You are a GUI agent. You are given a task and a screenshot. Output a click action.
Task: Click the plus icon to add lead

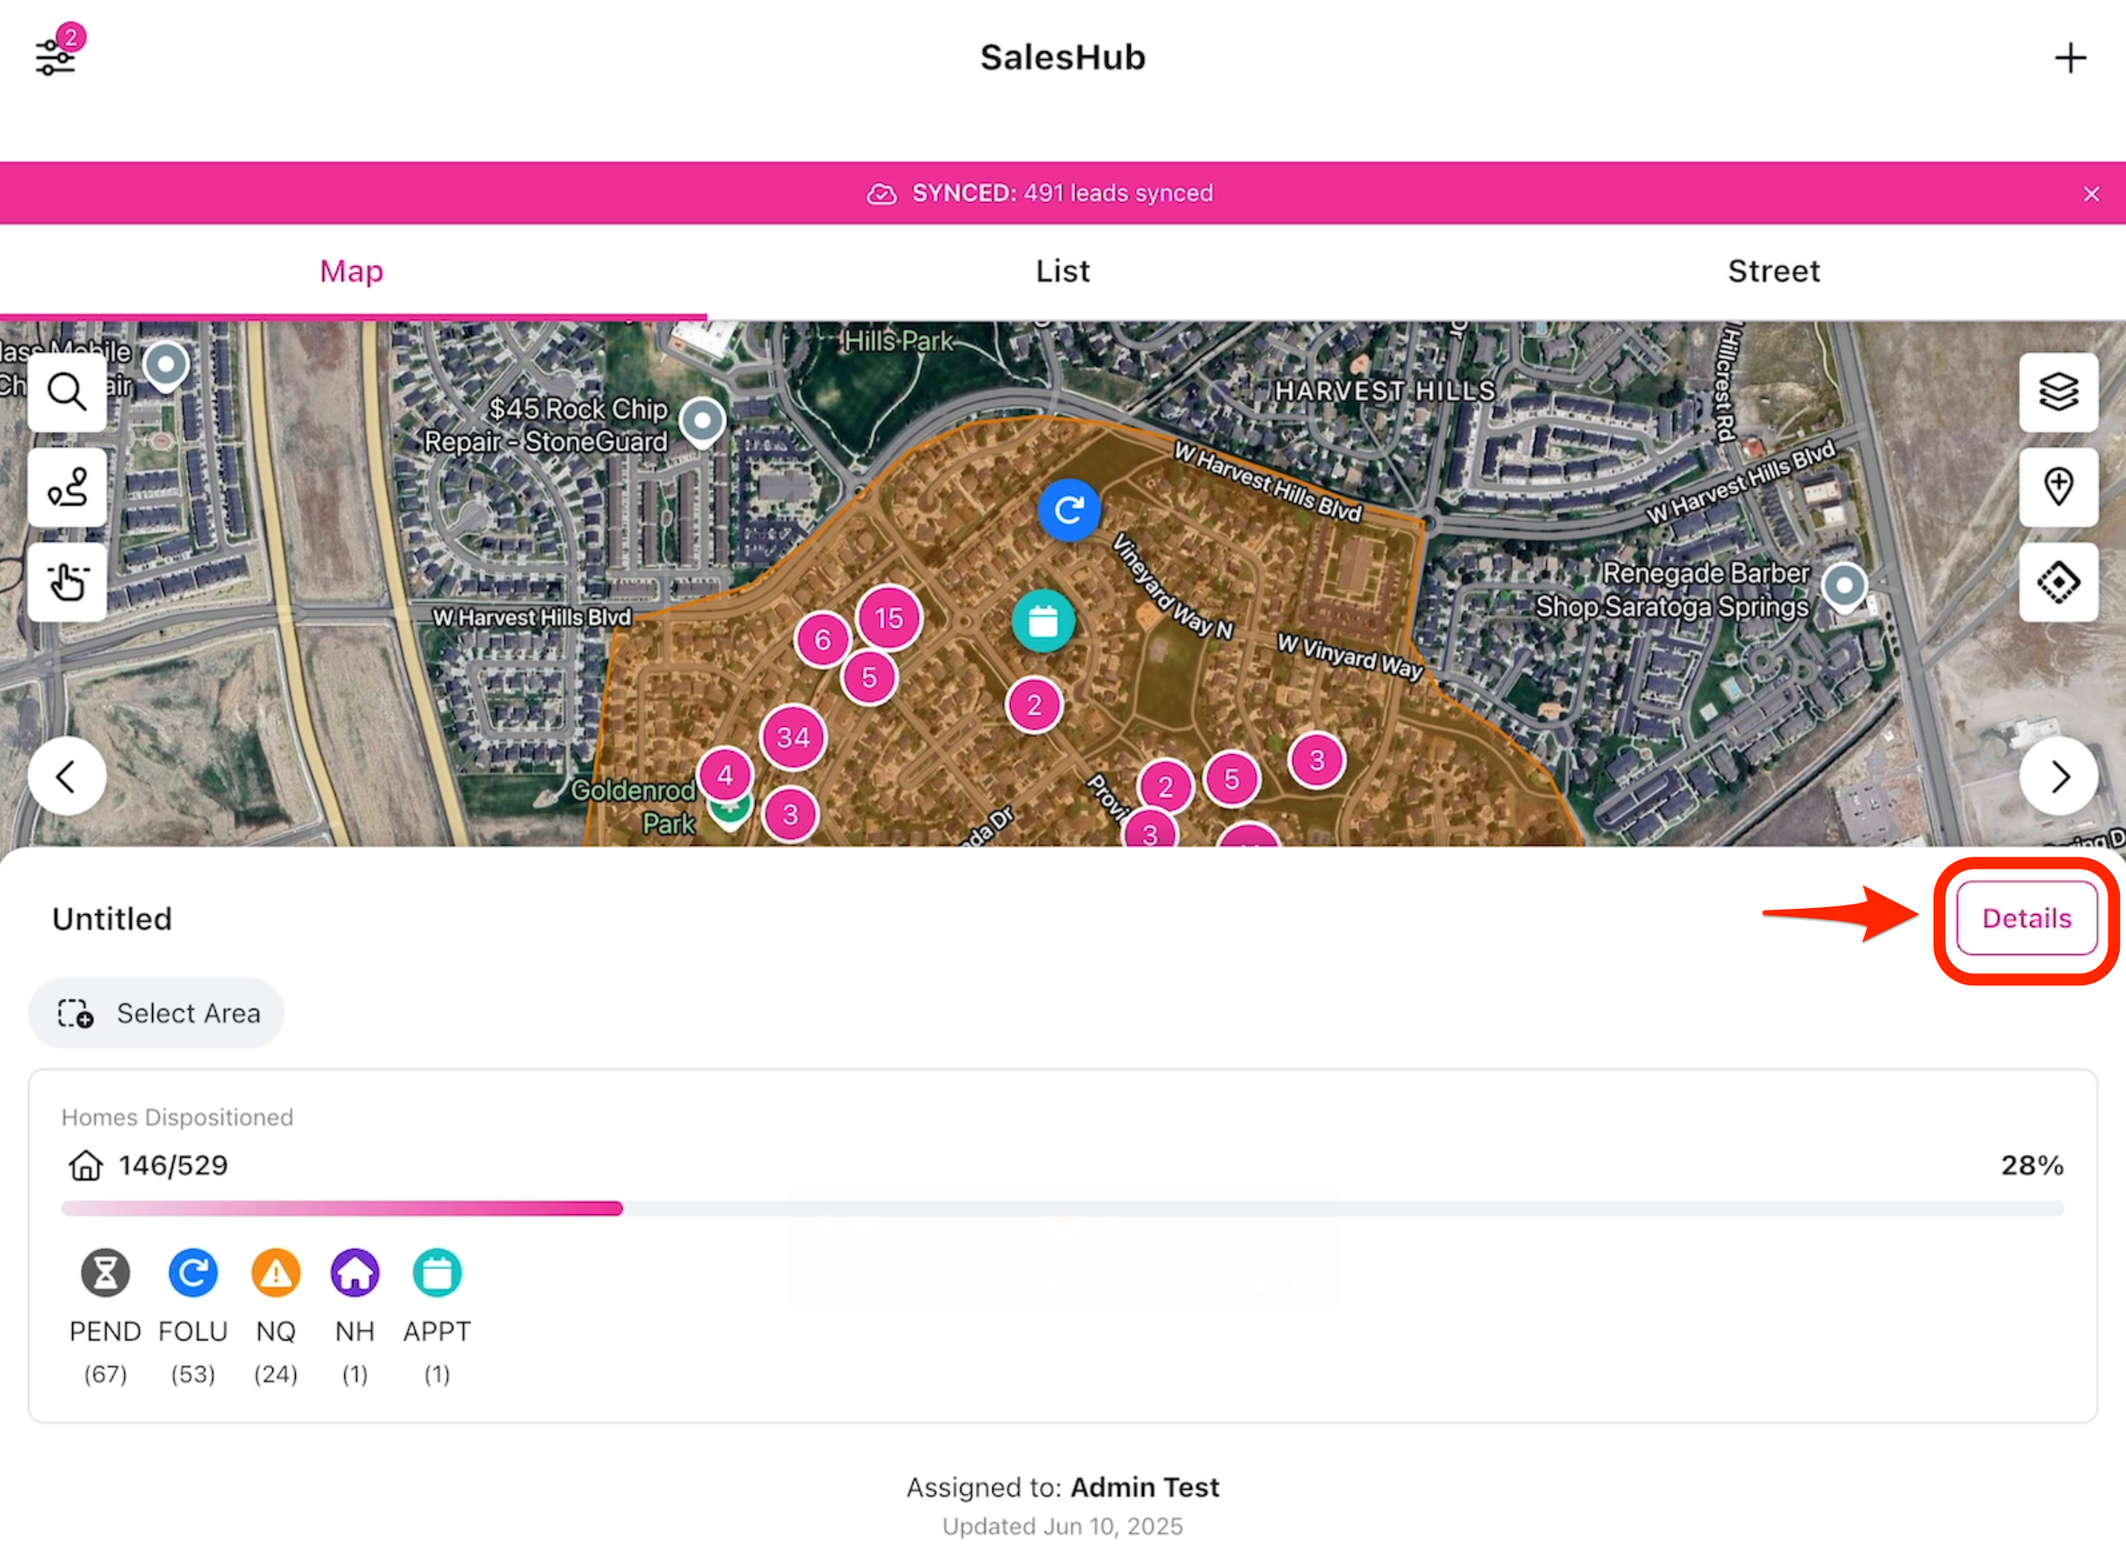click(x=2069, y=58)
